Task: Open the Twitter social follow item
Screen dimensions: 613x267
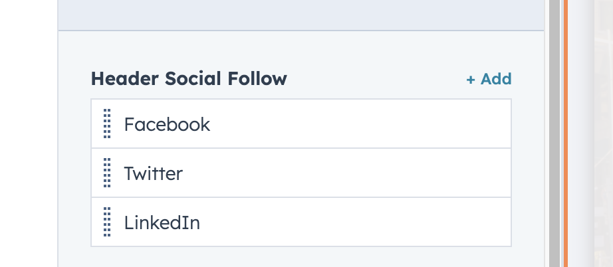Action: click(301, 173)
